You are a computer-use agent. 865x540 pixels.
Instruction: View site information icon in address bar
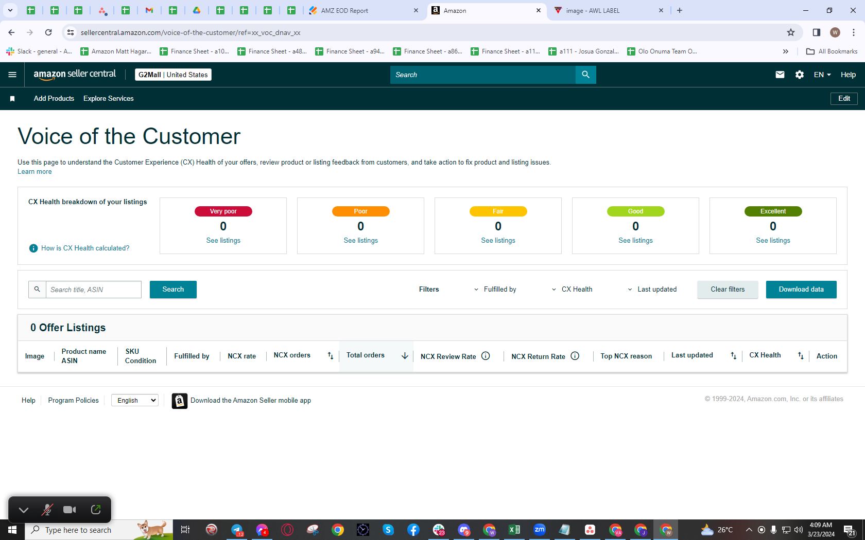click(71, 32)
